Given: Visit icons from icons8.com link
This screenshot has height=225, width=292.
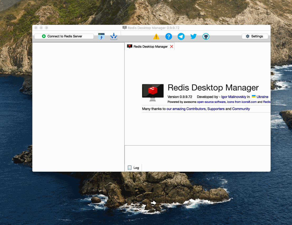Looking at the screenshot, I should (x=242, y=102).
